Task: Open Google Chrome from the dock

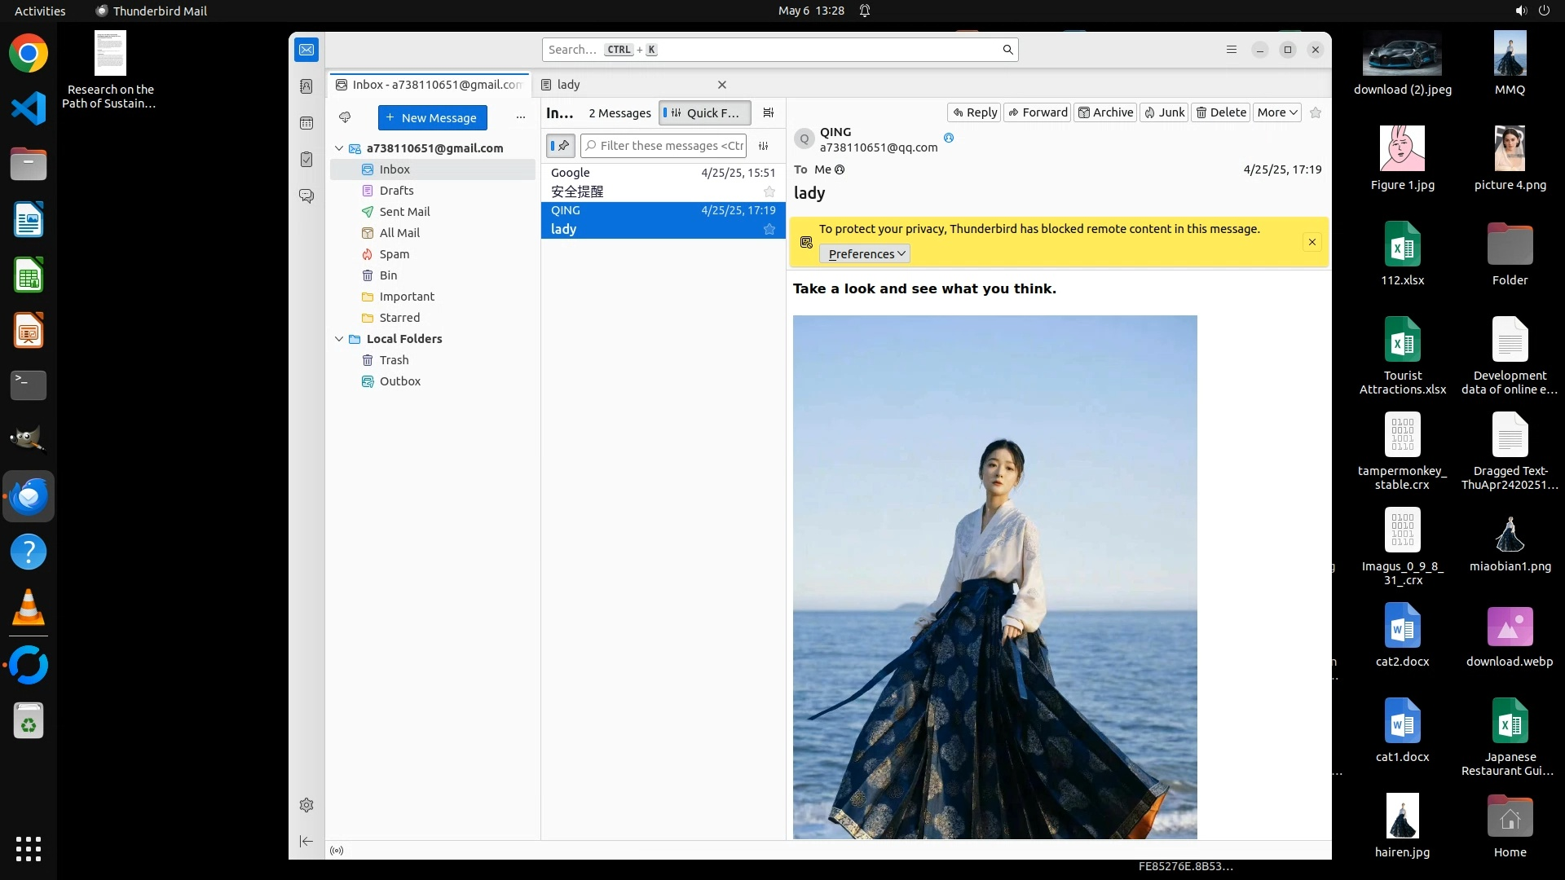Action: [x=29, y=54]
